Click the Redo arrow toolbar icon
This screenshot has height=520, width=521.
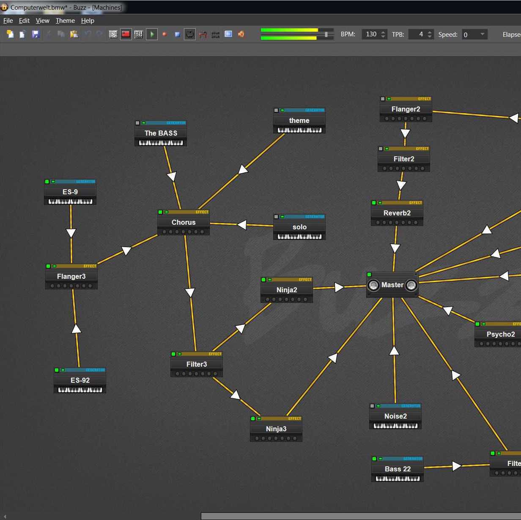pyautogui.click(x=100, y=34)
